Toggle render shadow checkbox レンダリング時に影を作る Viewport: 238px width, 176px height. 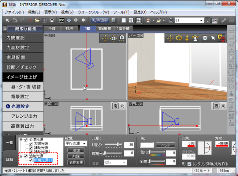click(189, 164)
